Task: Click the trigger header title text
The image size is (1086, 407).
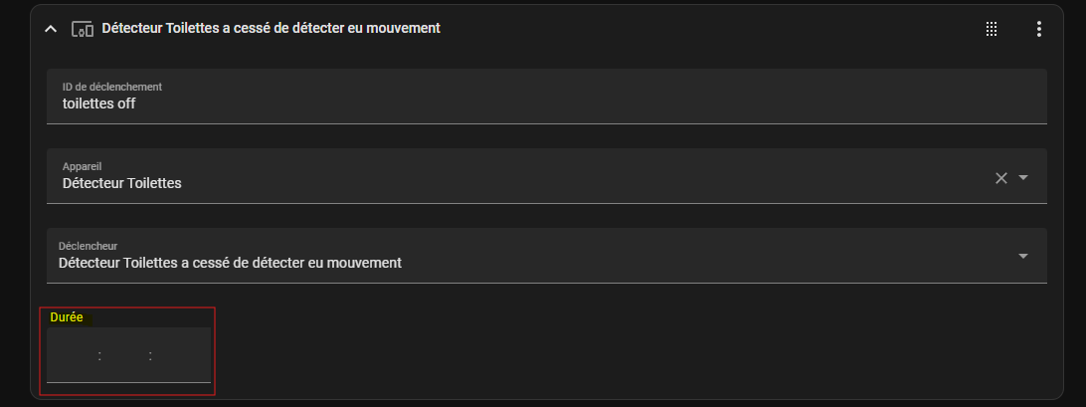Action: pyautogui.click(x=270, y=30)
